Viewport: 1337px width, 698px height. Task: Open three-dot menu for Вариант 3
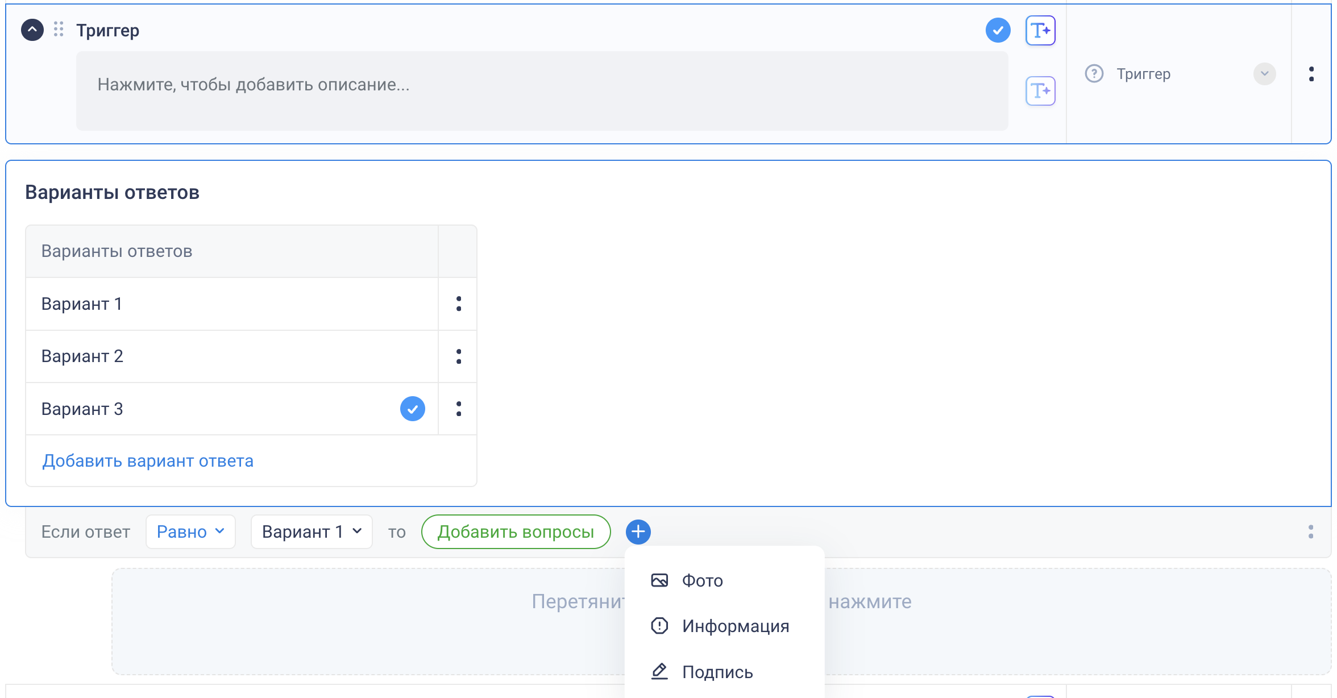[x=458, y=409]
